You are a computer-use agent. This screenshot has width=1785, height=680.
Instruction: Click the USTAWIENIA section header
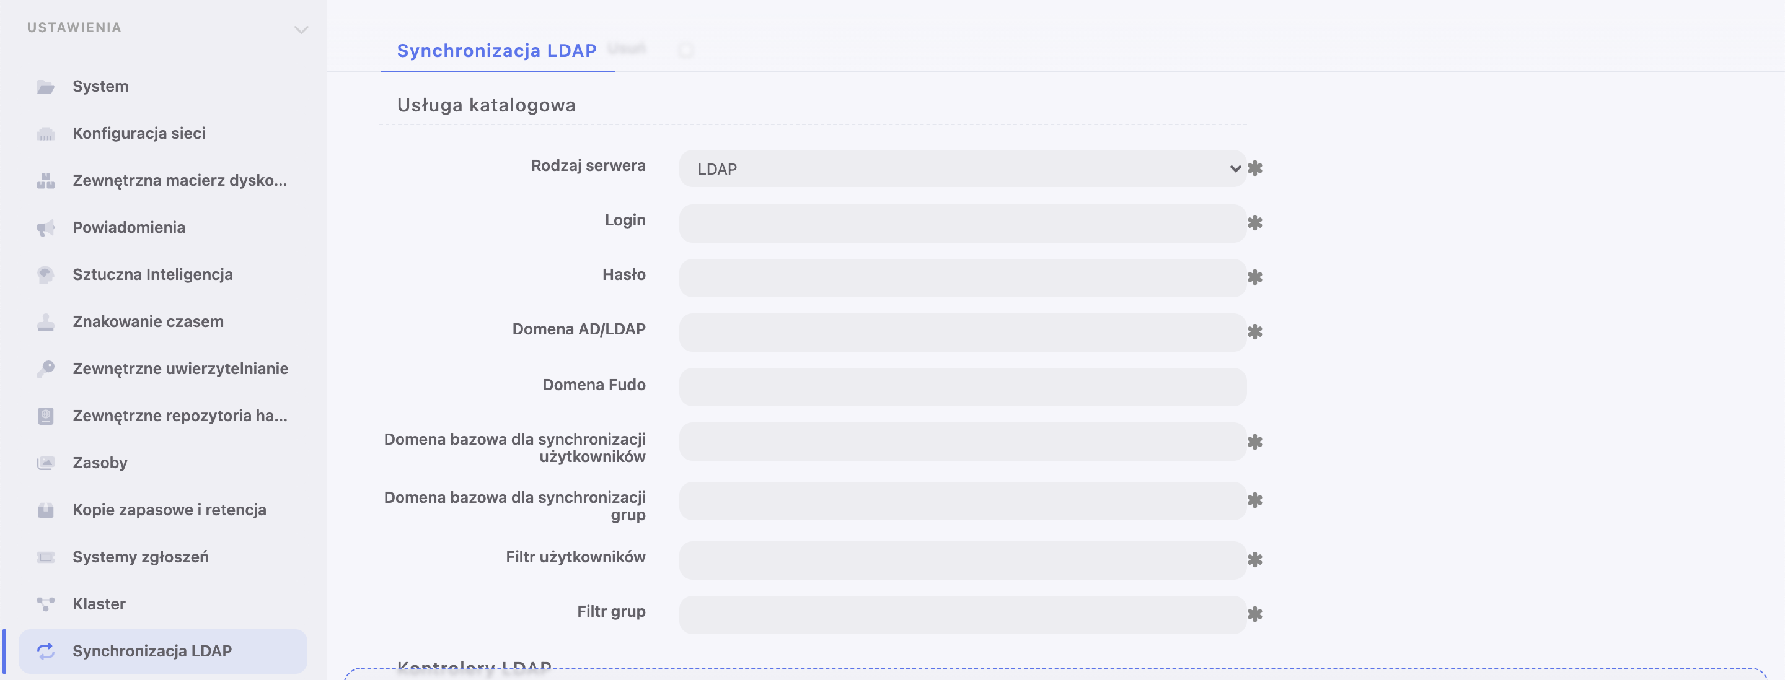pyautogui.click(x=74, y=28)
